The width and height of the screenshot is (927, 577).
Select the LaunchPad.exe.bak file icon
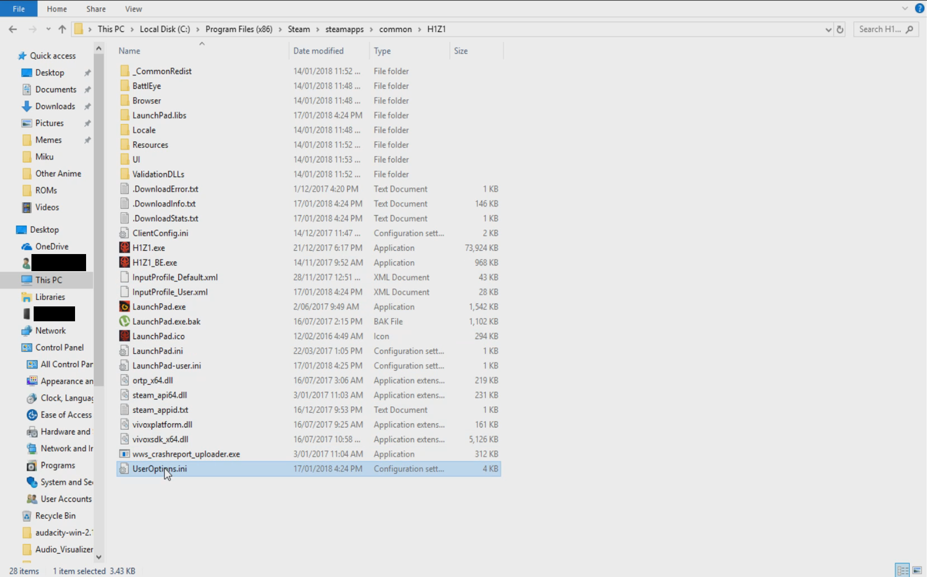point(125,321)
